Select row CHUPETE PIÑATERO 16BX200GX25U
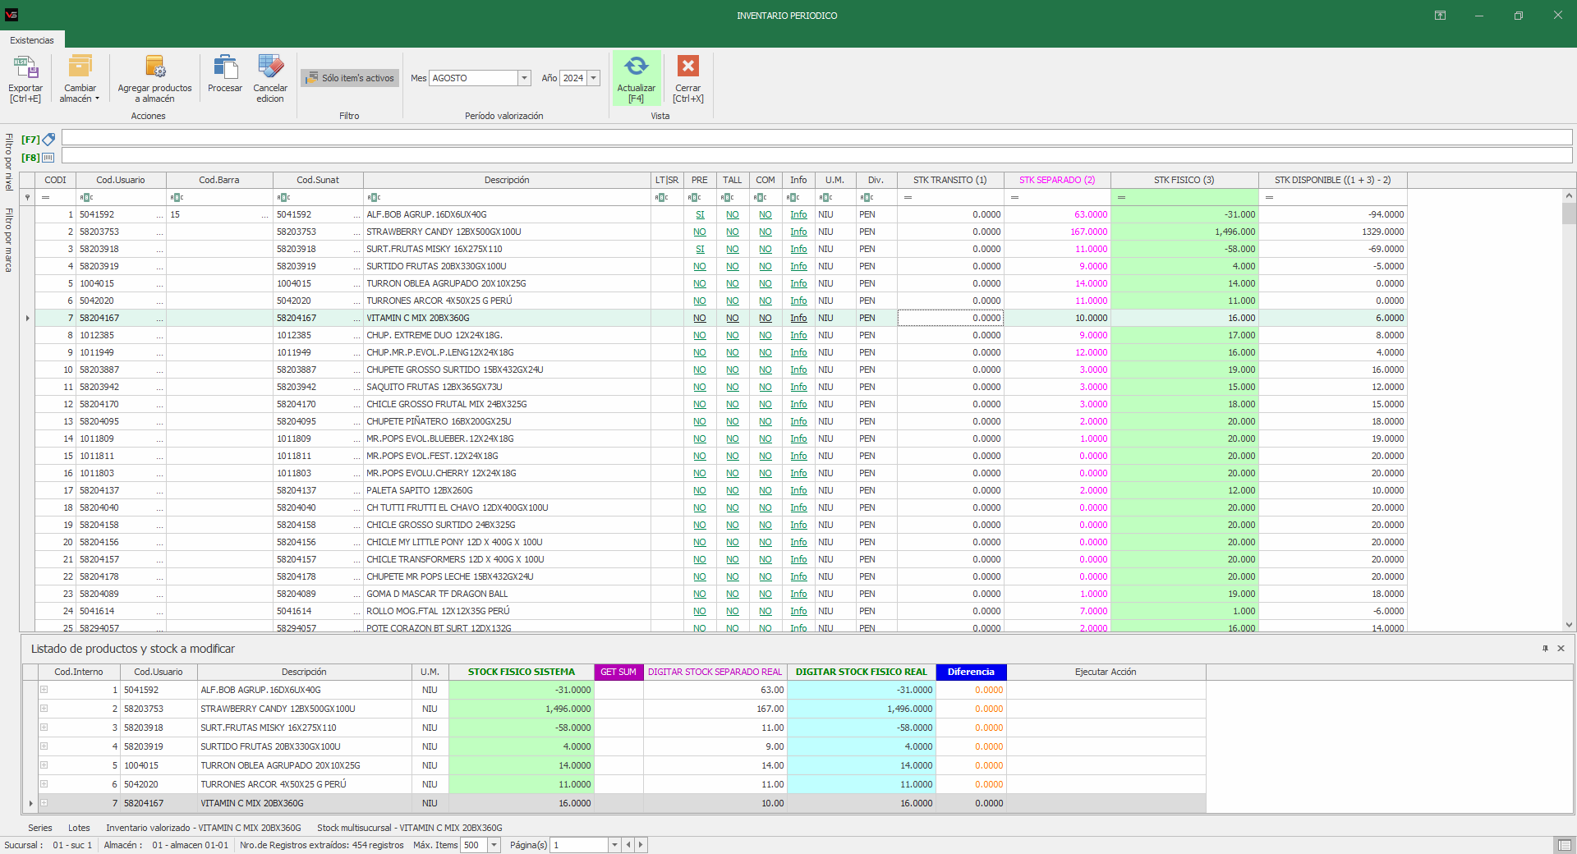 tap(720, 421)
